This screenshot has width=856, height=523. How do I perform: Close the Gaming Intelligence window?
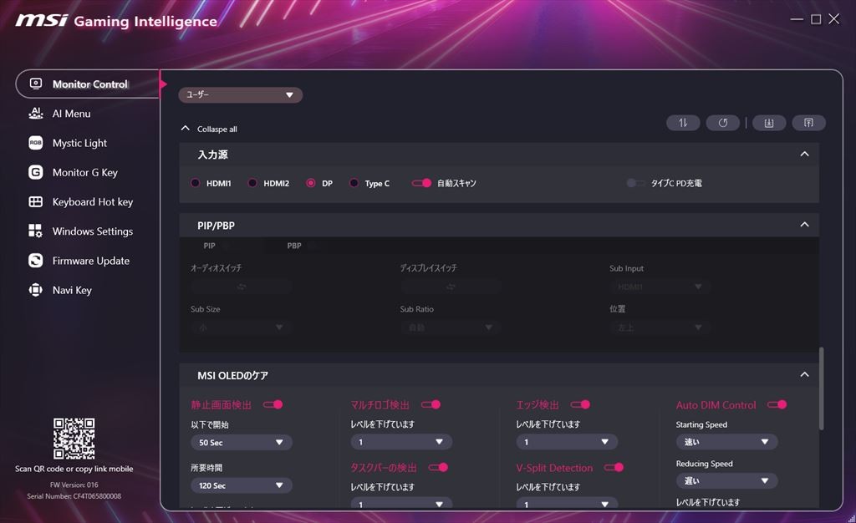tap(834, 19)
